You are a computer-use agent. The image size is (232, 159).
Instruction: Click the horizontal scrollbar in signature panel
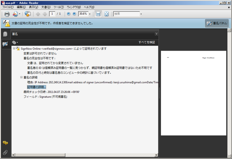[x=85, y=155]
